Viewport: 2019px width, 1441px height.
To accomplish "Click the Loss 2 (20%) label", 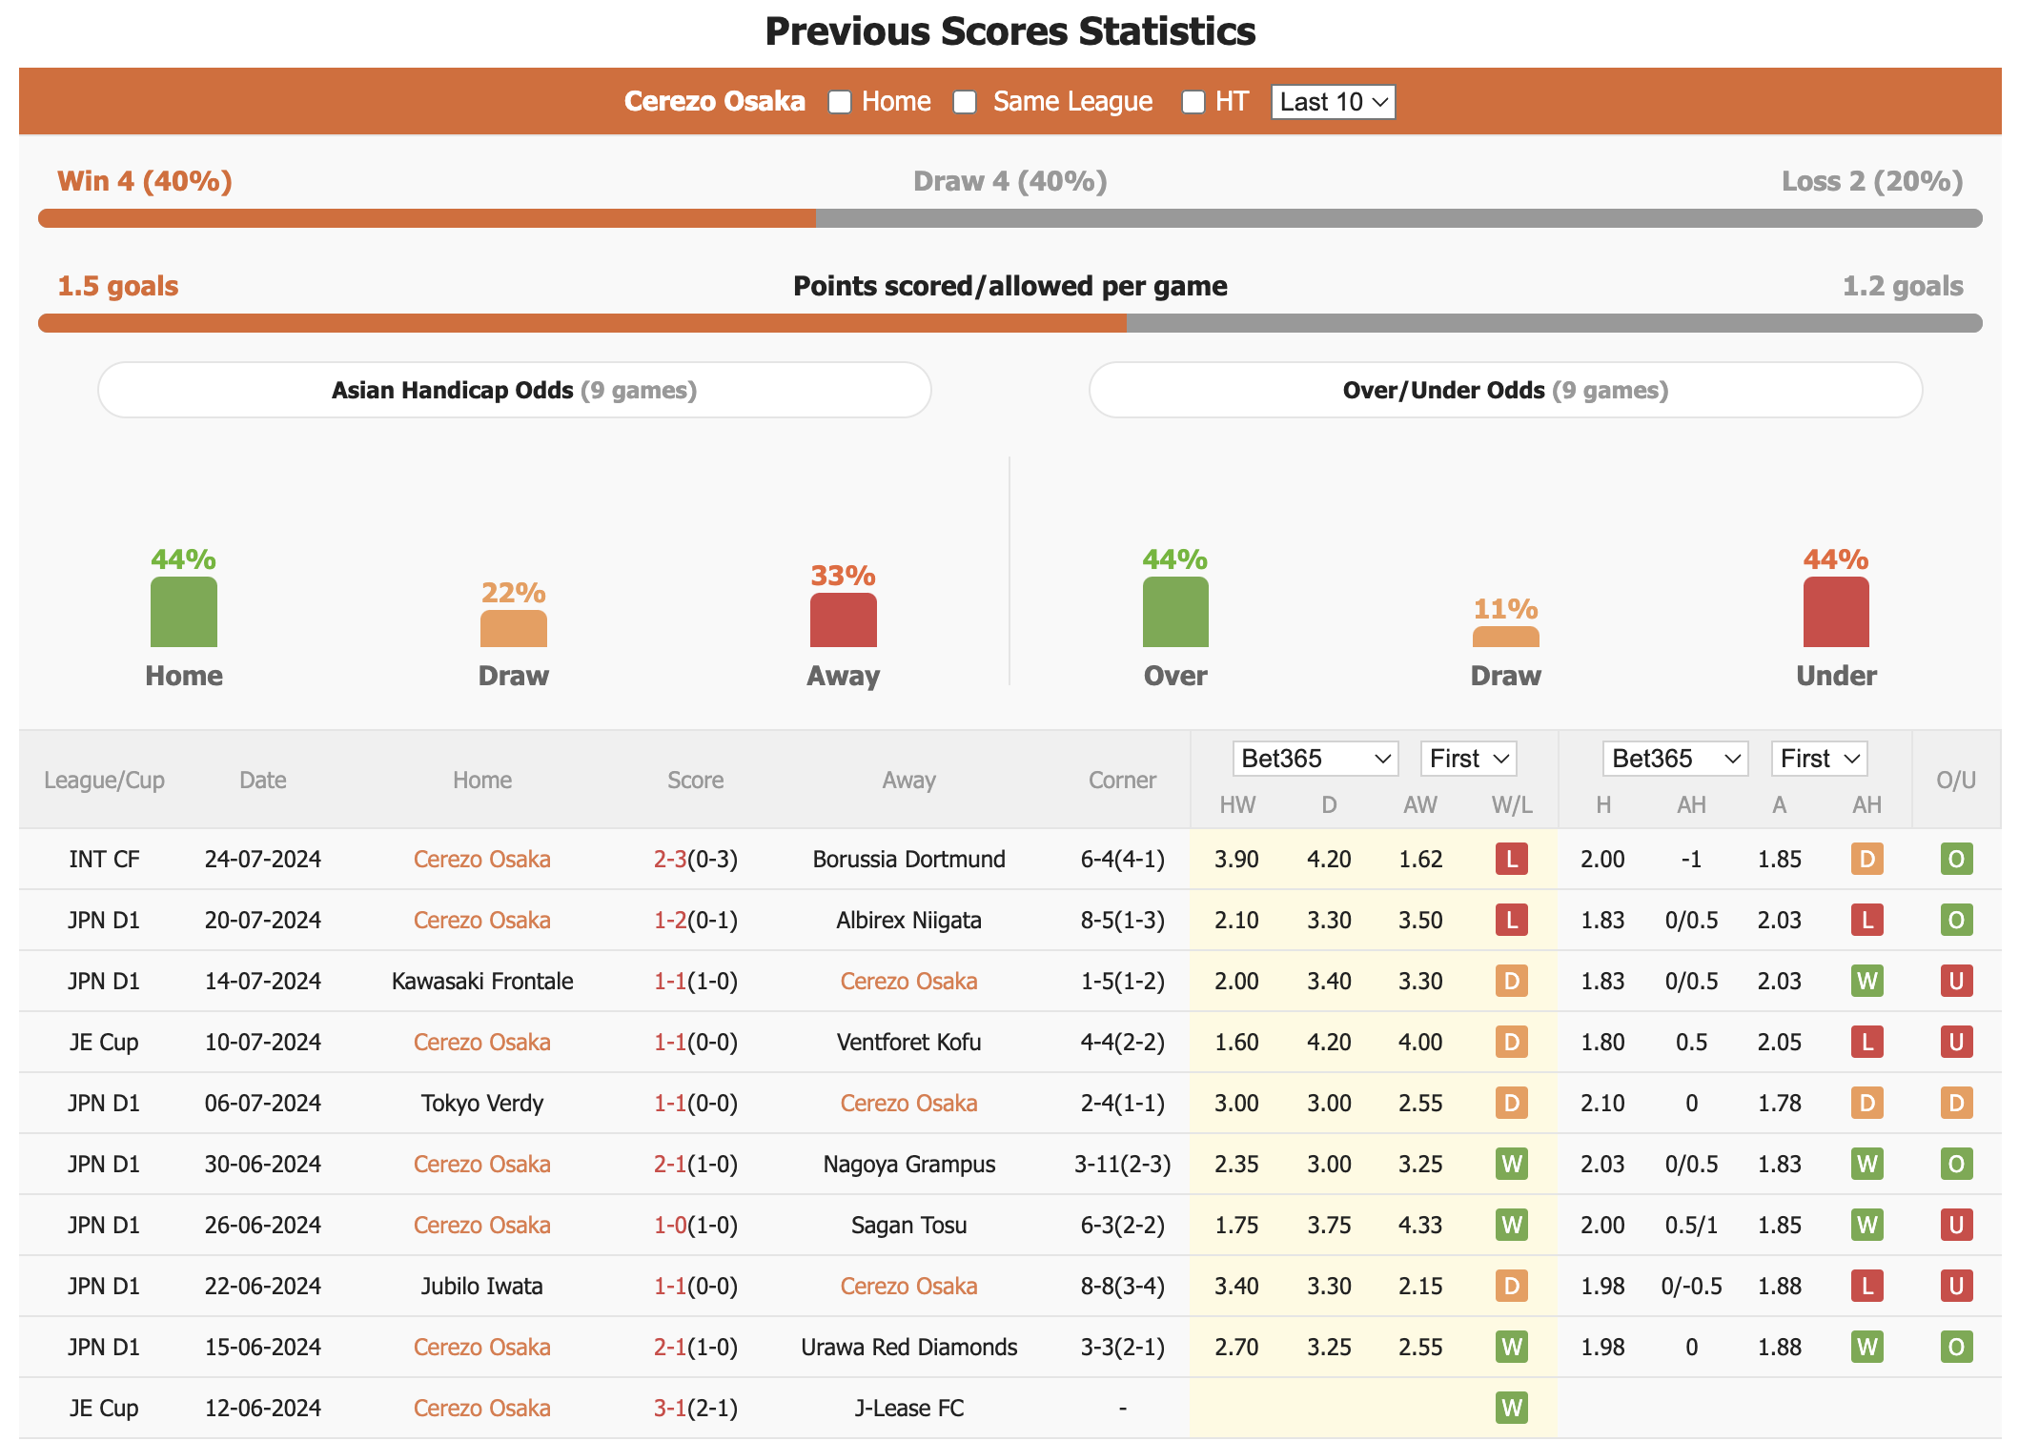I will (x=1872, y=181).
